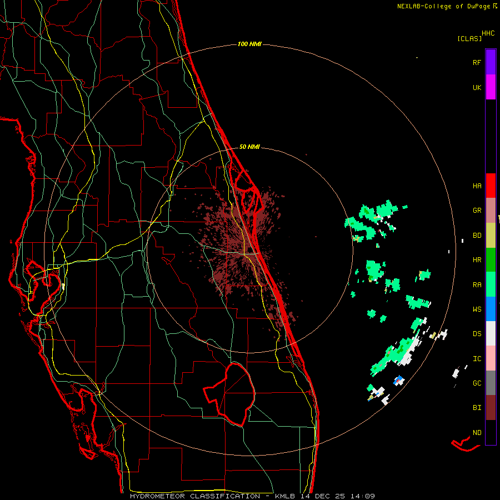Select the yellow BD legend color swatch

(491, 236)
